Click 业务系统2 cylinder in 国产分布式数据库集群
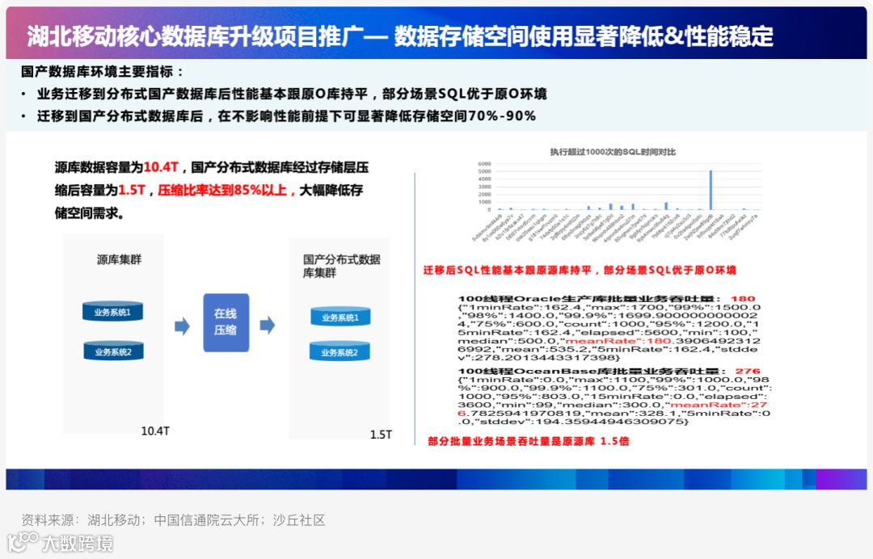The width and height of the screenshot is (873, 559). point(339,351)
